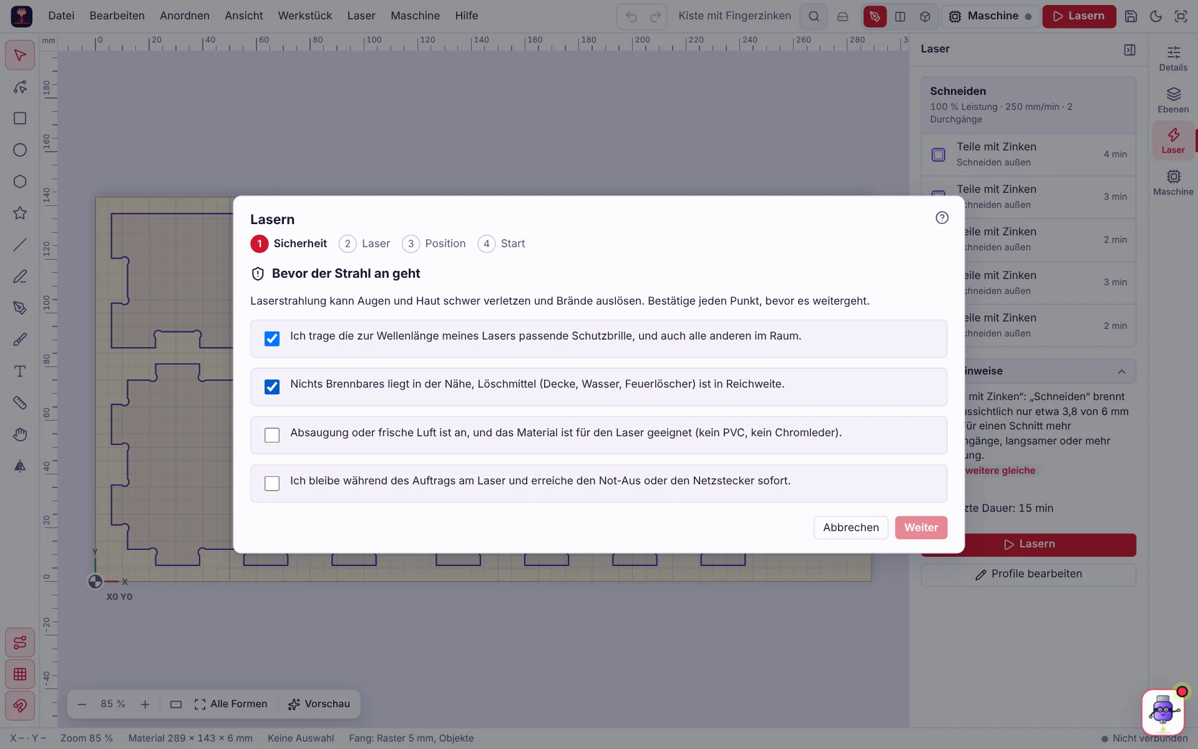
Task: Click the Weiter button
Action: click(921, 527)
